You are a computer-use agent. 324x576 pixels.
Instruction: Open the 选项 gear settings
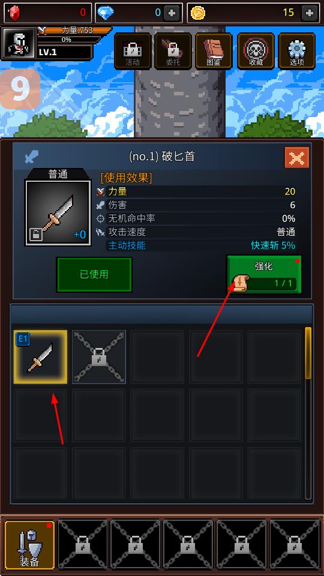pos(297,51)
